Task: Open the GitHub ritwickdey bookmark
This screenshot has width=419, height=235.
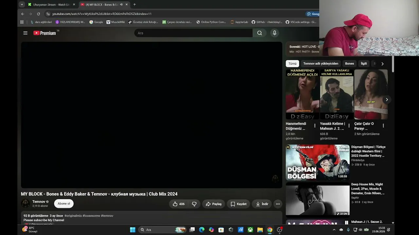Action: (267, 22)
